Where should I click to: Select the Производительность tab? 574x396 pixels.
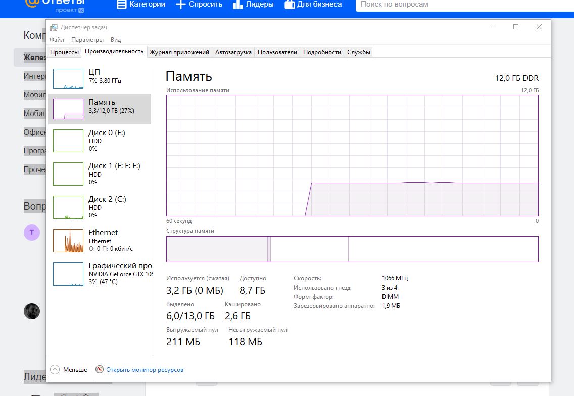pyautogui.click(x=114, y=51)
